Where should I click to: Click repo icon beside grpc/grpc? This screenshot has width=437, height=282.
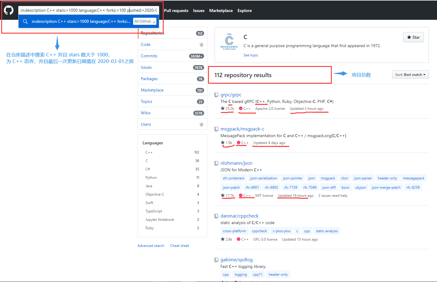pos(216,95)
